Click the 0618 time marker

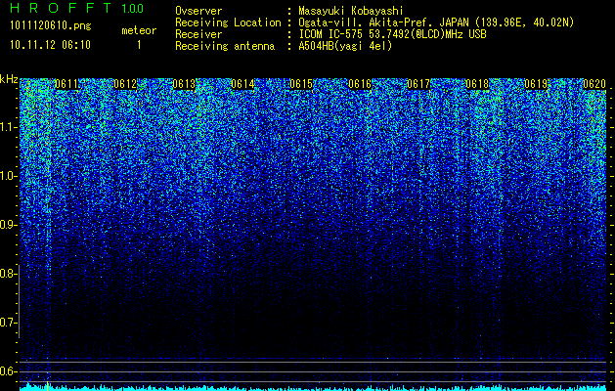477,84
